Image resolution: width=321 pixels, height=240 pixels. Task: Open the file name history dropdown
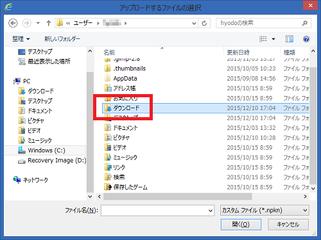coord(211,211)
